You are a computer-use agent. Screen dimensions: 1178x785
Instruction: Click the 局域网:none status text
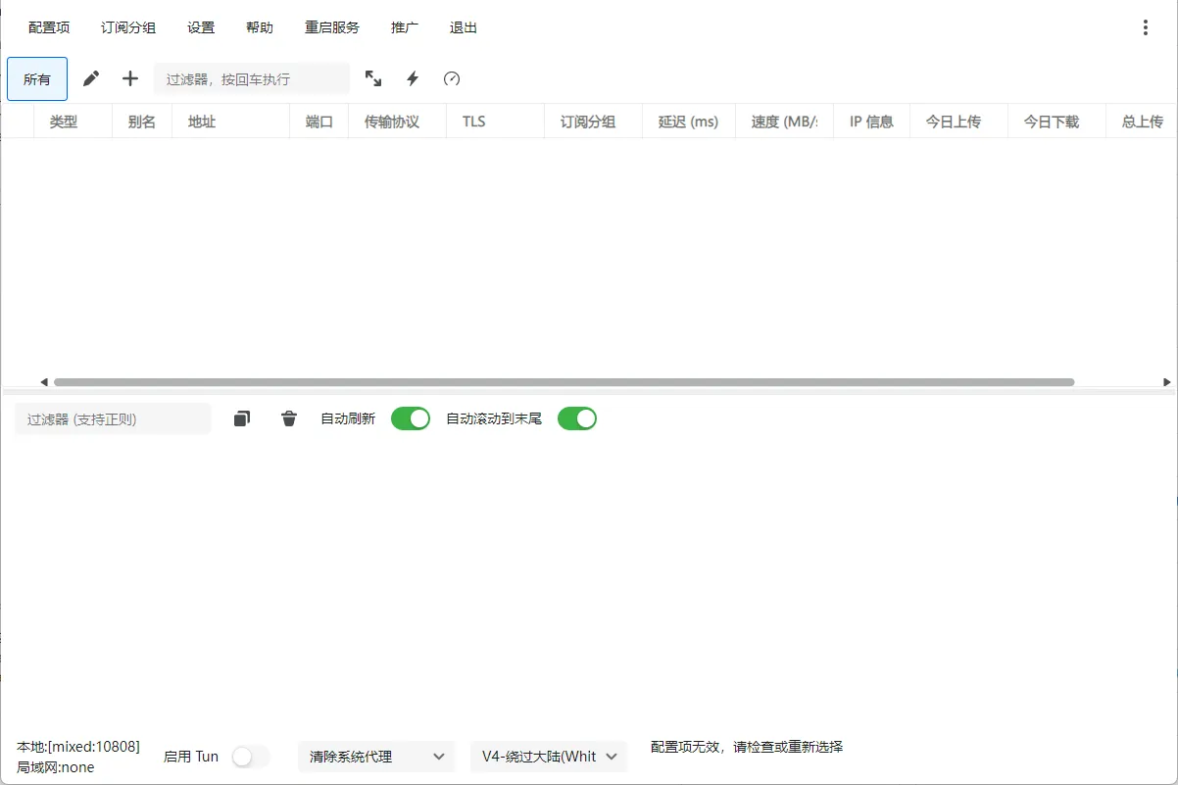click(56, 767)
